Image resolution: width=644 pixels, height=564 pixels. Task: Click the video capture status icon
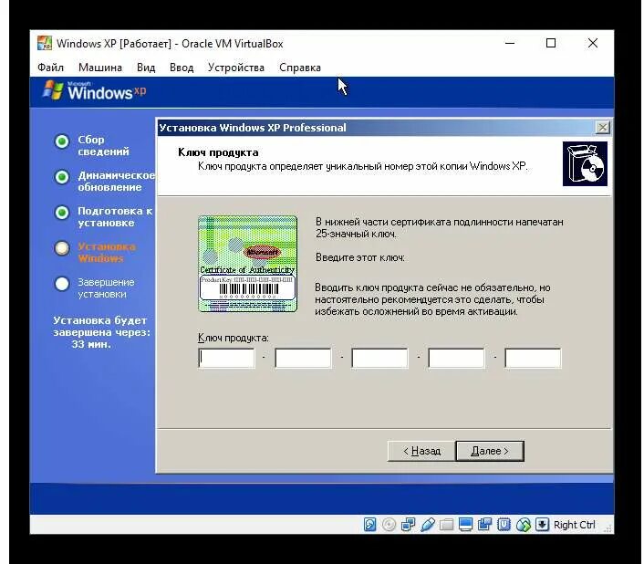coord(484,525)
